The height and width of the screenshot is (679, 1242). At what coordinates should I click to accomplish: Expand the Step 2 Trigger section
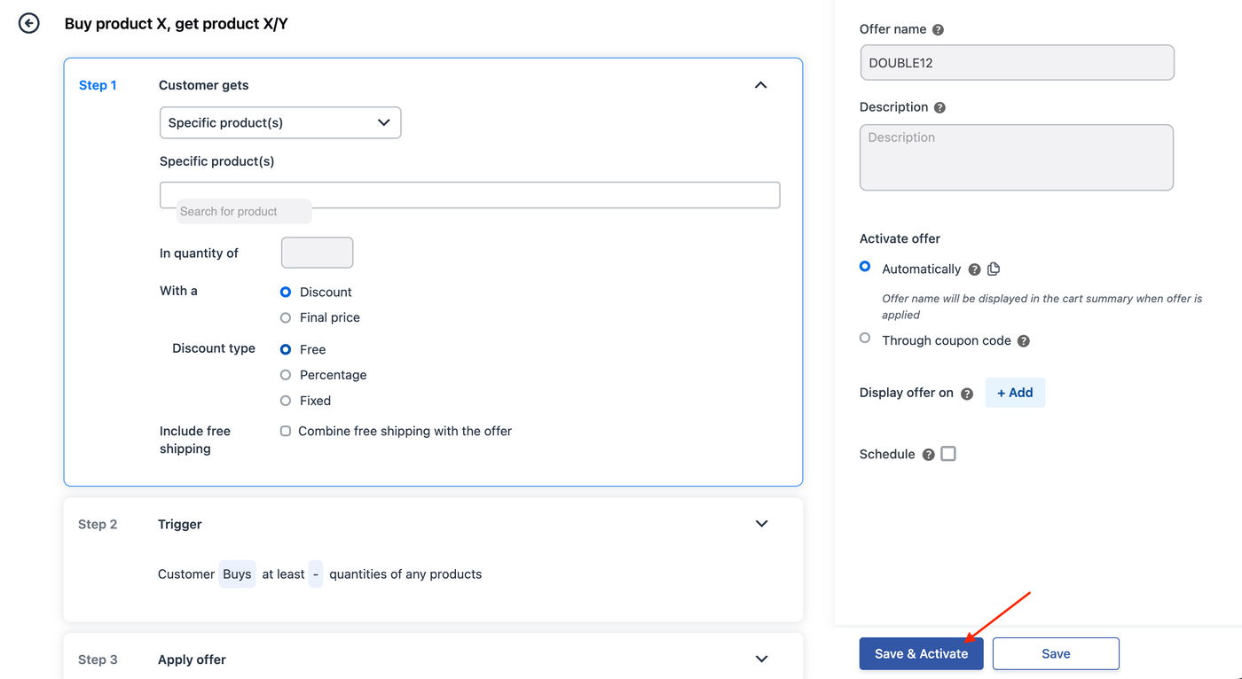tap(761, 524)
